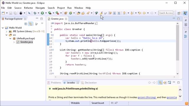Toggle Skip All Breakpoints
Image resolution: width=189 pixels, height=106 pixels.
coord(29,13)
